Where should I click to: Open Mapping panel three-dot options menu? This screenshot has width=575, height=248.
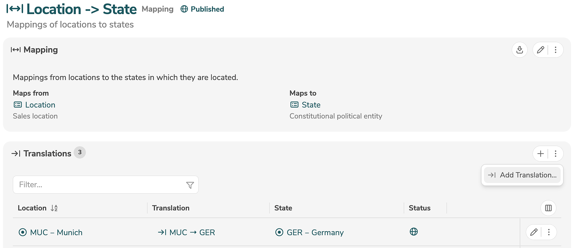[x=555, y=50]
